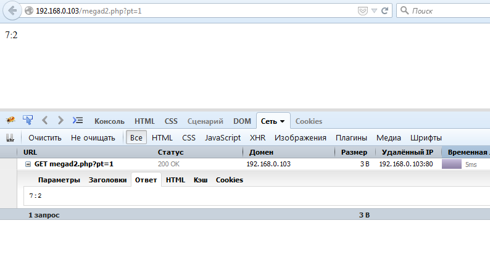Open the URL history dropdown arrow
Image resolution: width=490 pixels, height=276 pixels.
coord(374,11)
